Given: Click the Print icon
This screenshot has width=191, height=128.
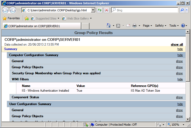Looking at the screenshot, I should pos(134,26).
